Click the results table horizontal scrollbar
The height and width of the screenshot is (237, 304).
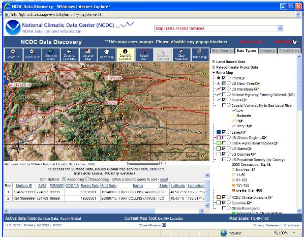82,211
